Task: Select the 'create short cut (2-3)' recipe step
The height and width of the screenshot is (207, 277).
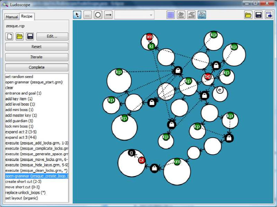Action: 26,182
